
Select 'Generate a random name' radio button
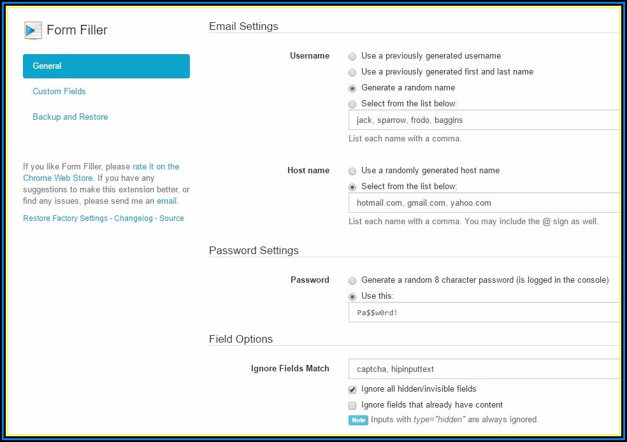tap(352, 88)
